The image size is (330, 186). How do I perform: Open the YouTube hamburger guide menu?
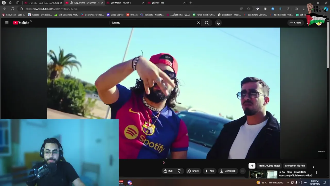click(7, 23)
